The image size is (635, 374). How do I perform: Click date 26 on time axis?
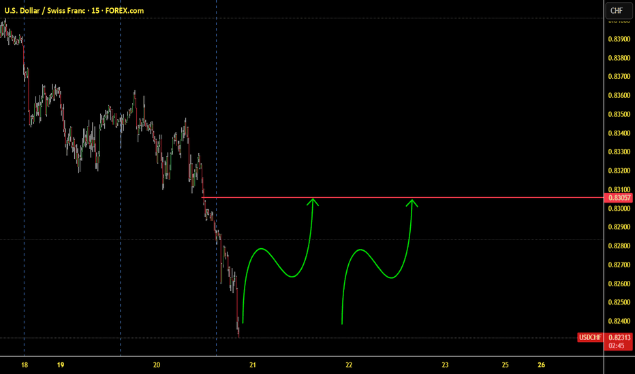tap(541, 365)
